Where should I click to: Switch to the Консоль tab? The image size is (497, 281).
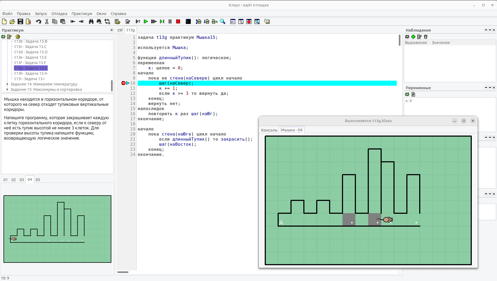click(x=269, y=130)
